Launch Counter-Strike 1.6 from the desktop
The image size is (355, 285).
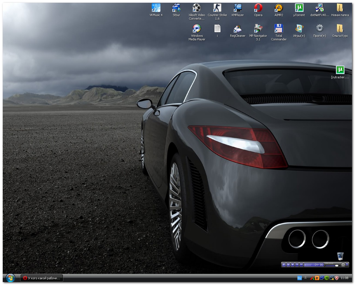click(217, 8)
